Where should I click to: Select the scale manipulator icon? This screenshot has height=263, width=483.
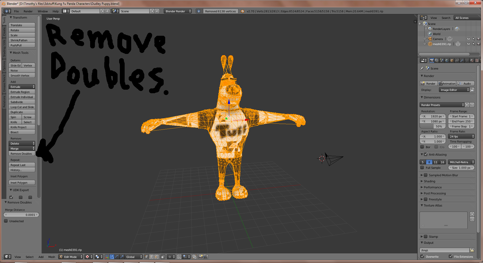coord(122,257)
